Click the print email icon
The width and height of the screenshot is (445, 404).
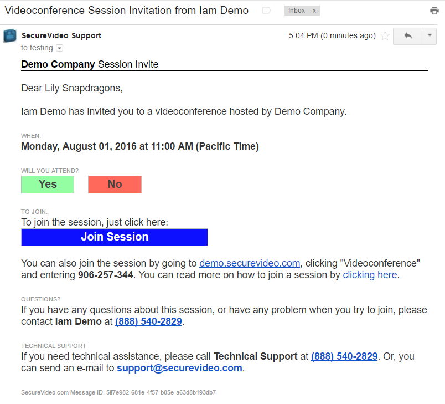(x=434, y=11)
